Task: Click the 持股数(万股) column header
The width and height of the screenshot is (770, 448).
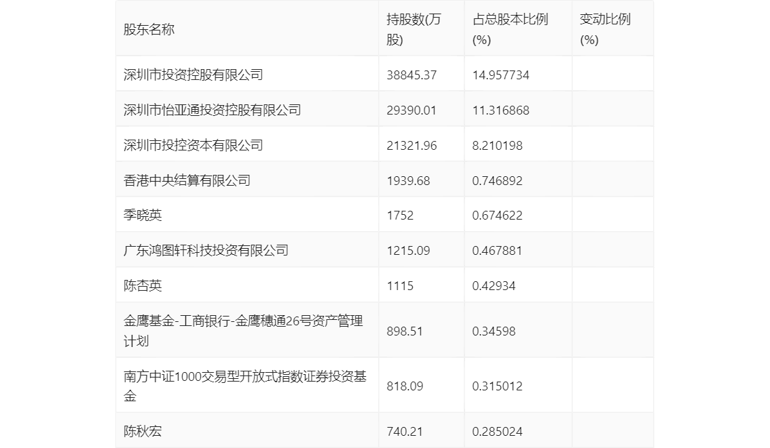Action: [414, 29]
